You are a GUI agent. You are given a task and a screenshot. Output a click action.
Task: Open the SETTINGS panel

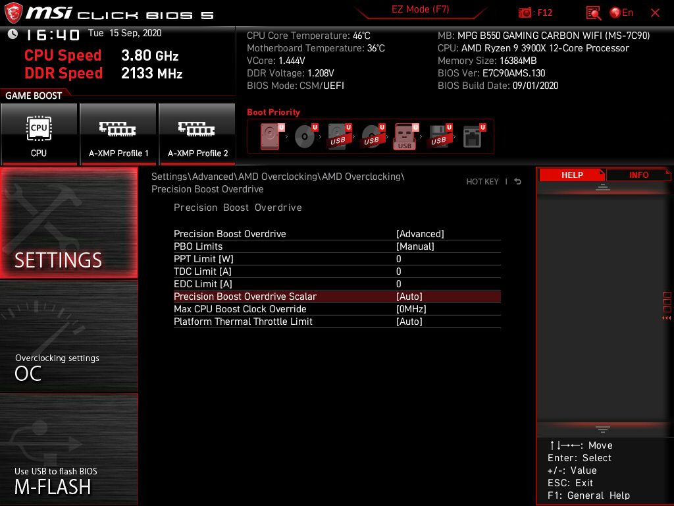[x=68, y=223]
